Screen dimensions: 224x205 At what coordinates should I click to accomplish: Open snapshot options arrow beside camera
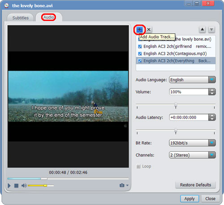click(127, 185)
